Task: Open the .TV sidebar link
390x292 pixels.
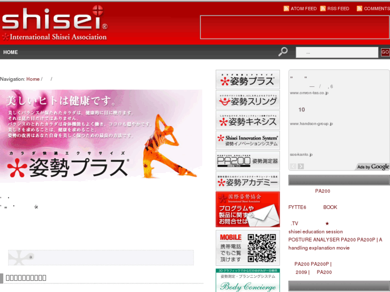Action: (295, 223)
